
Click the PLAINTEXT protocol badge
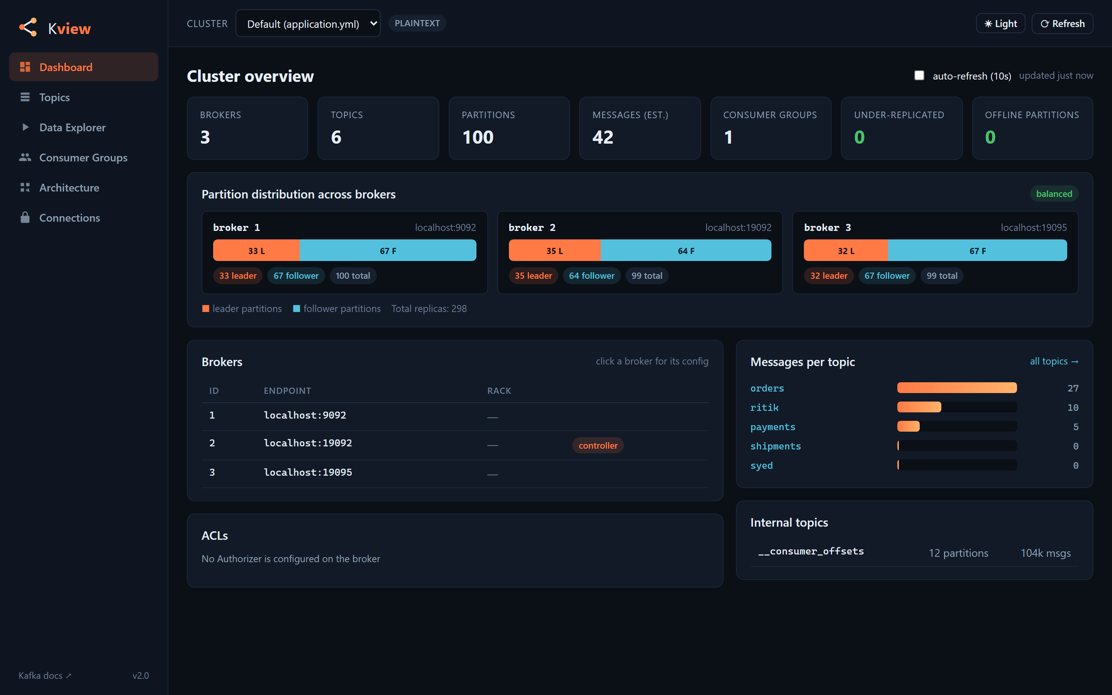[417, 23]
